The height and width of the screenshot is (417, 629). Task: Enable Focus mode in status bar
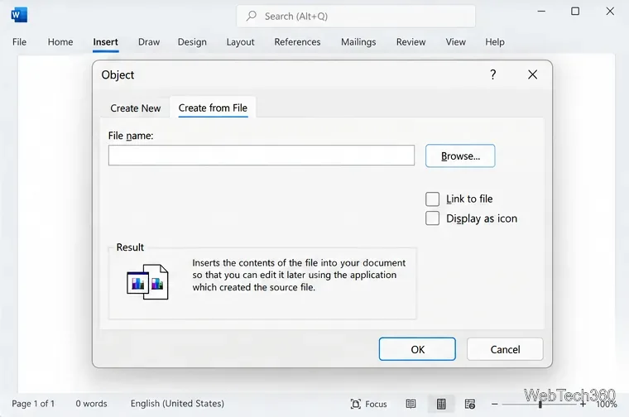tap(368, 404)
